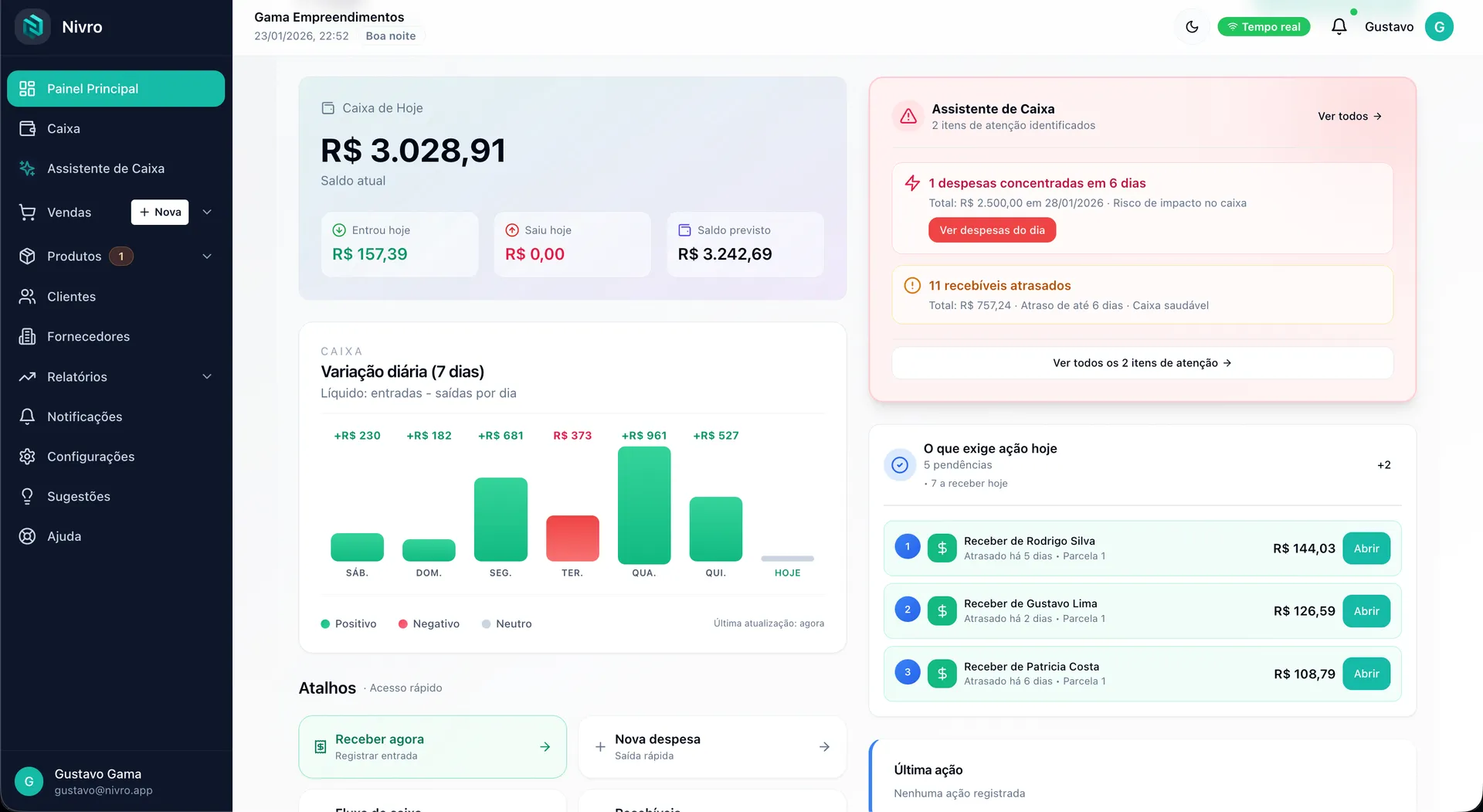This screenshot has height=812, width=1483.
Task: Expand the Produtos submenu chevron
Action: (x=207, y=257)
